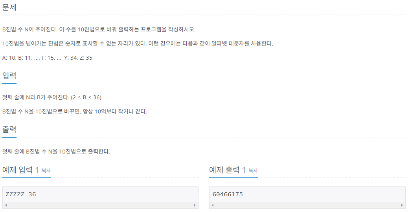The image size is (408, 212).
Task: Click the sentence starting B진법 수 N이 주어진다
Action: pos(99,29)
